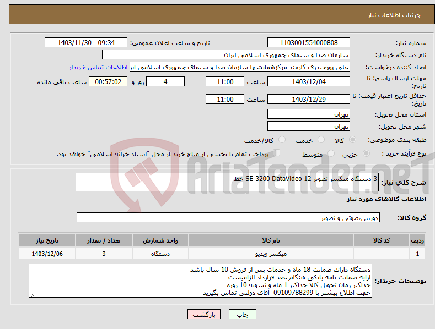The width and height of the screenshot is (435, 329).
Task: Click the ردیف column header
Action: coord(417,240)
